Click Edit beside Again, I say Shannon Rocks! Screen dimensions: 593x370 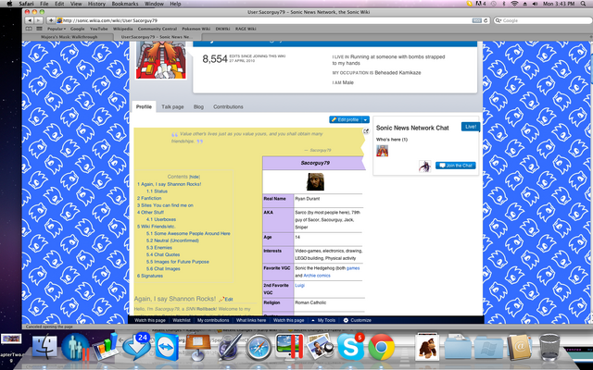click(229, 300)
